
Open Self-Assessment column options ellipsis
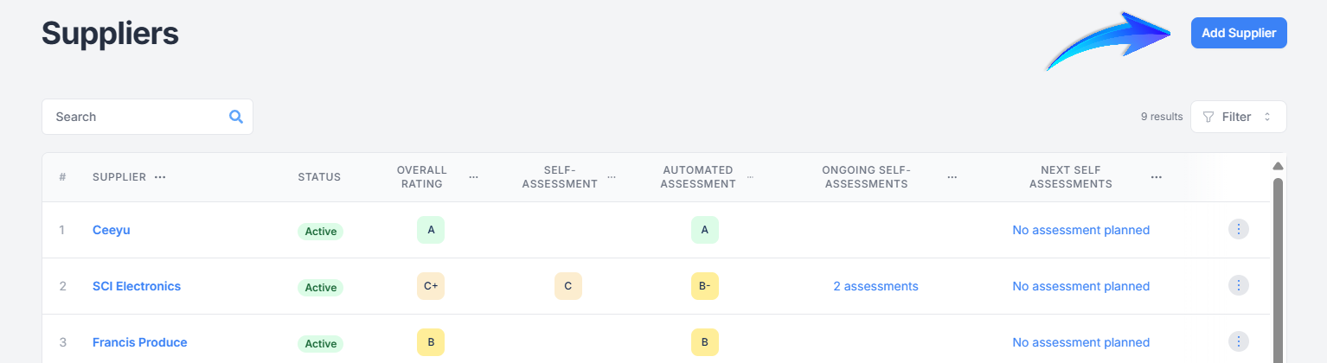(x=612, y=177)
